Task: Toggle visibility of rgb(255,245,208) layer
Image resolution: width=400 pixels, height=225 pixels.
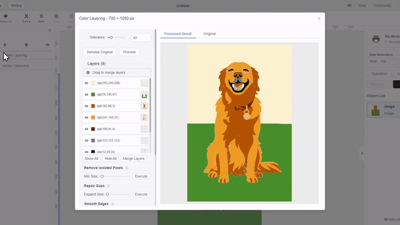Action: 87,83
